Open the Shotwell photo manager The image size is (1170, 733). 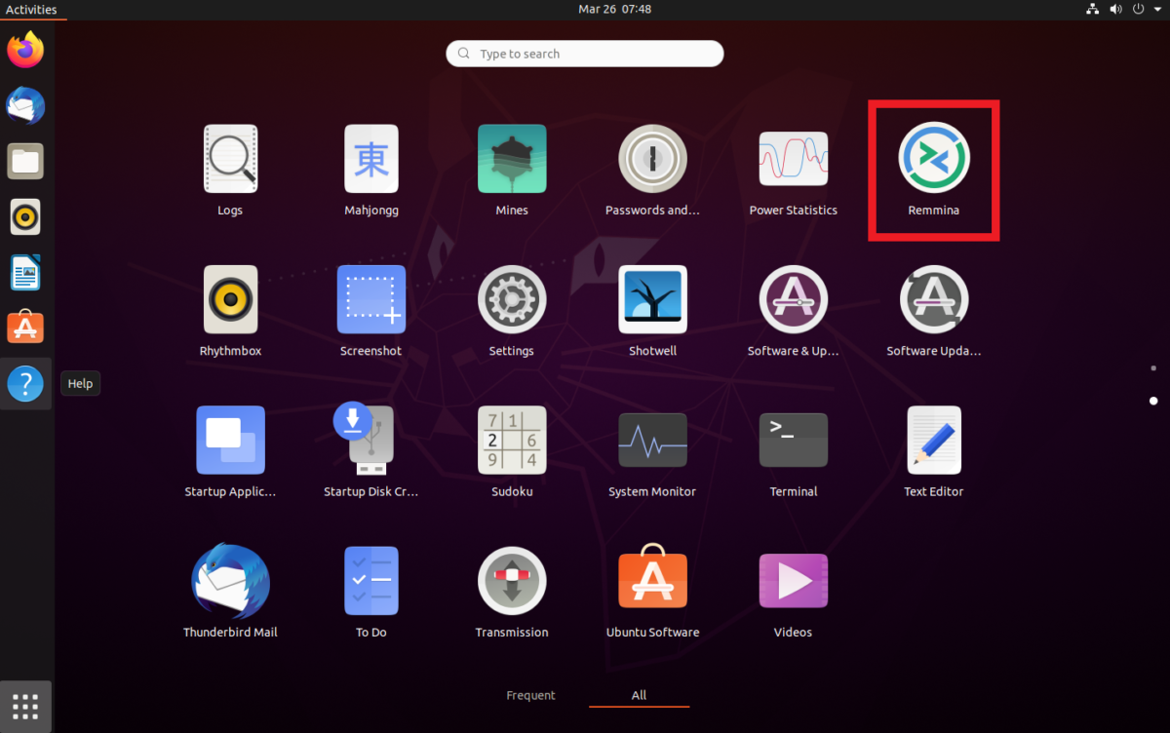(x=652, y=298)
